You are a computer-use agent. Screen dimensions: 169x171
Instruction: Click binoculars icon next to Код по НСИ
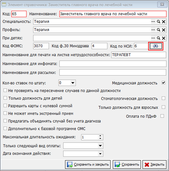(x=156, y=46)
